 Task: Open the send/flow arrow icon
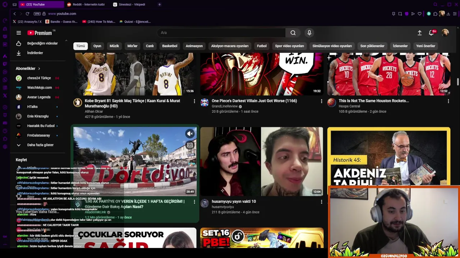(413, 14)
